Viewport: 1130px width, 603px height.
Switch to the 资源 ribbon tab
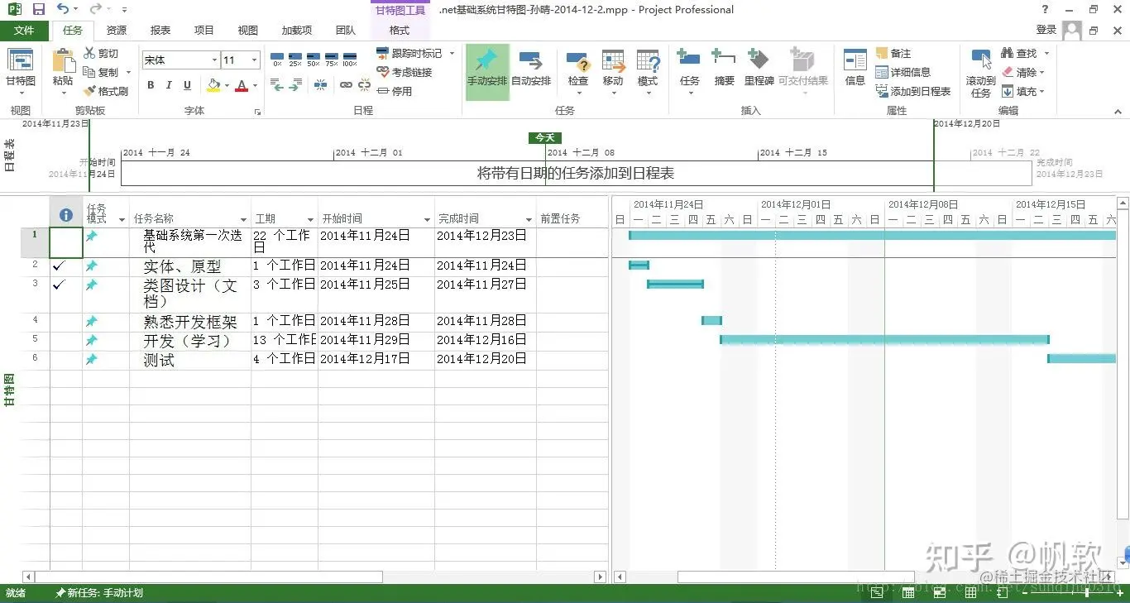(x=117, y=31)
